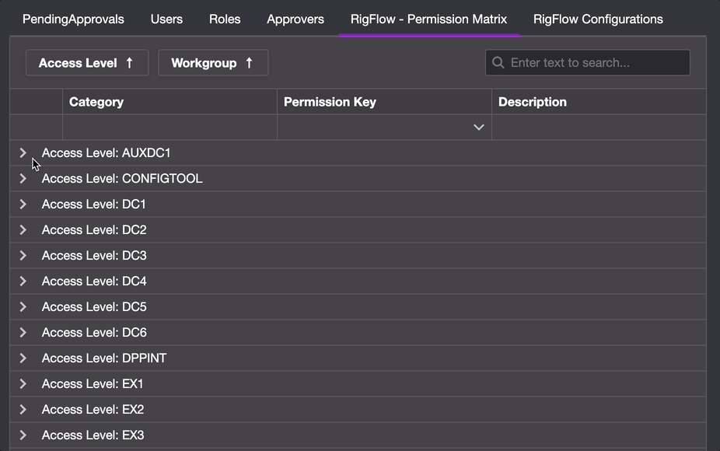Expand the Access Level: CONFIGTOOL group
Viewport: 720px width, 451px height.
(x=23, y=178)
